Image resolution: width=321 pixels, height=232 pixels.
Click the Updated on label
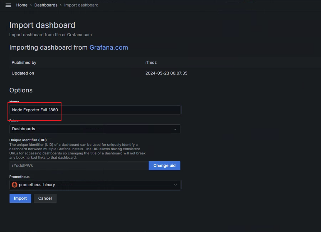(23, 73)
